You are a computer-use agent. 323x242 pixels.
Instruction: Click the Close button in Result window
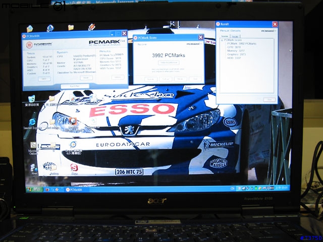(269, 100)
